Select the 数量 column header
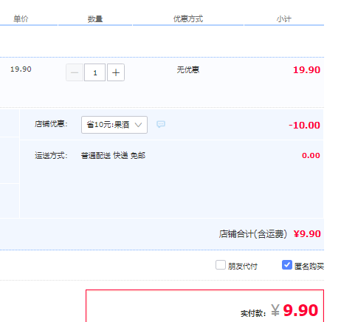Viewport: 341px width, 322px height. (x=95, y=19)
